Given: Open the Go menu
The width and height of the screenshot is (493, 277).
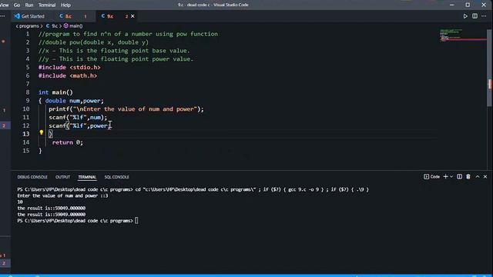Looking at the screenshot, I should 17,5.
